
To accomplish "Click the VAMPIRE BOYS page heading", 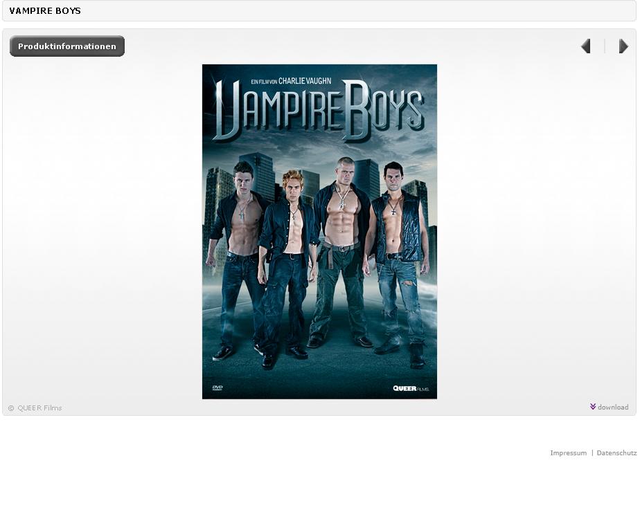I will [45, 11].
